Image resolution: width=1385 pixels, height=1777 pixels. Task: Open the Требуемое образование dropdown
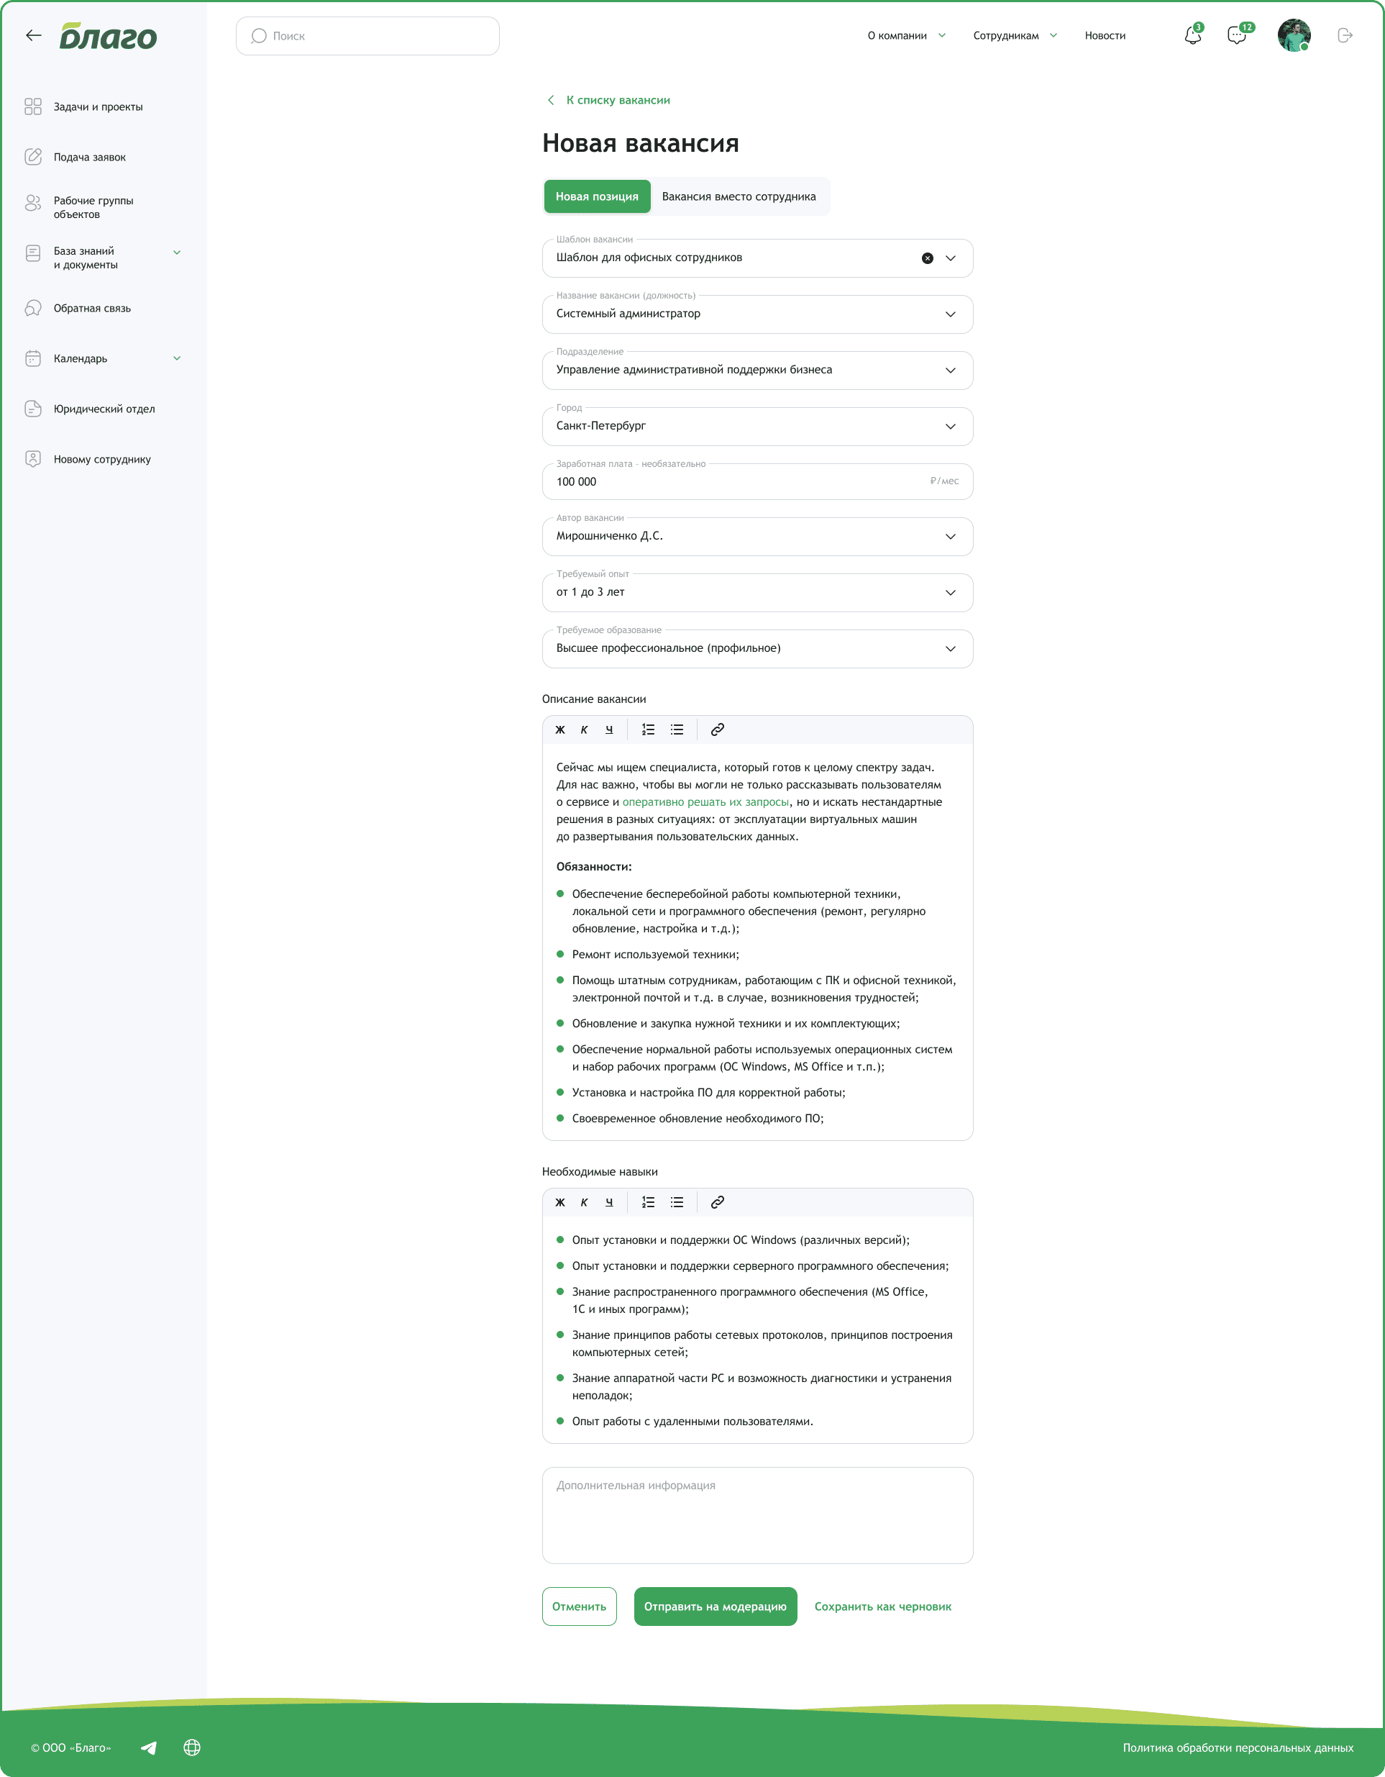pos(757,649)
